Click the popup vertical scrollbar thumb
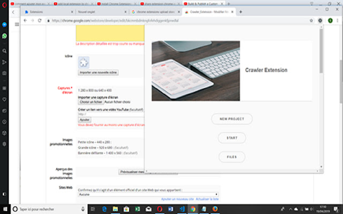The height and width of the screenshot is (214, 343). (321, 51)
